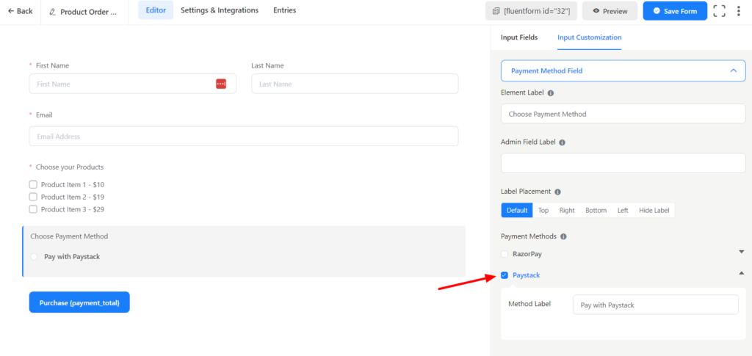
Task: Expand the RazorPay settings arrow
Action: (741, 252)
